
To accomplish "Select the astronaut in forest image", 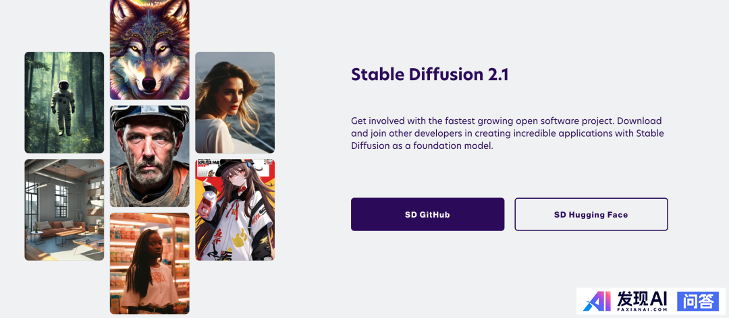I will (64, 102).
